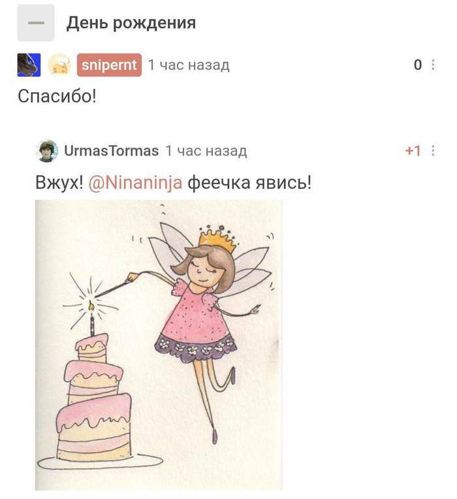Follow the @Ninaninja mention link

point(136,183)
